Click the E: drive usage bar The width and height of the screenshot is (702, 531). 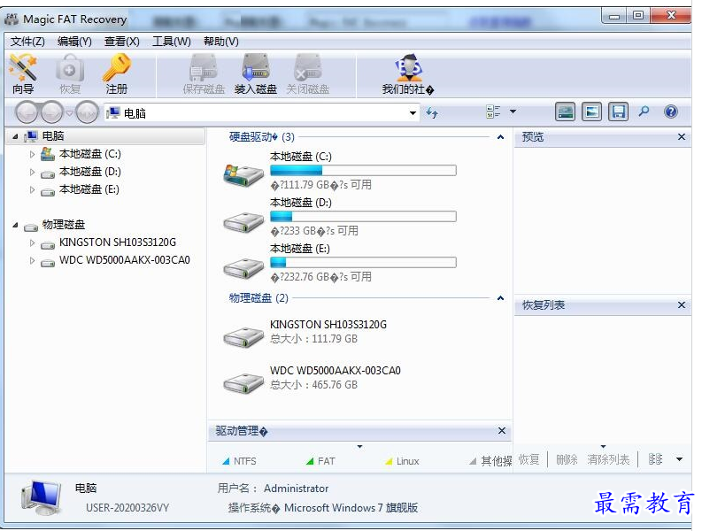point(363,262)
